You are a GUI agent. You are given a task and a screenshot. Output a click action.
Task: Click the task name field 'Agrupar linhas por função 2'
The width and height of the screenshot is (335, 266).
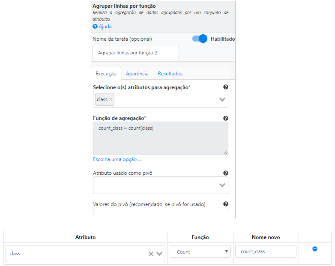(x=136, y=53)
